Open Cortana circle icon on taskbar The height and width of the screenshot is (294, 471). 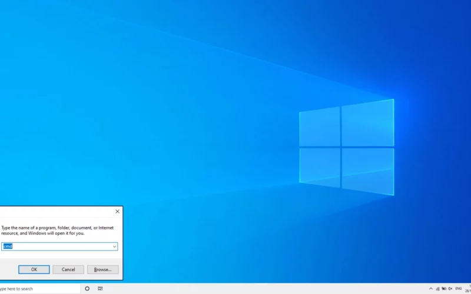coord(87,289)
